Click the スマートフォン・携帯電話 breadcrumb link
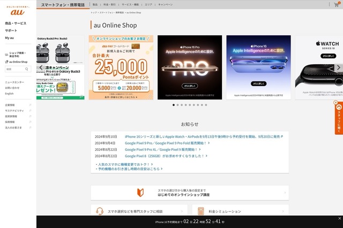The image size is (343, 228). point(111,13)
